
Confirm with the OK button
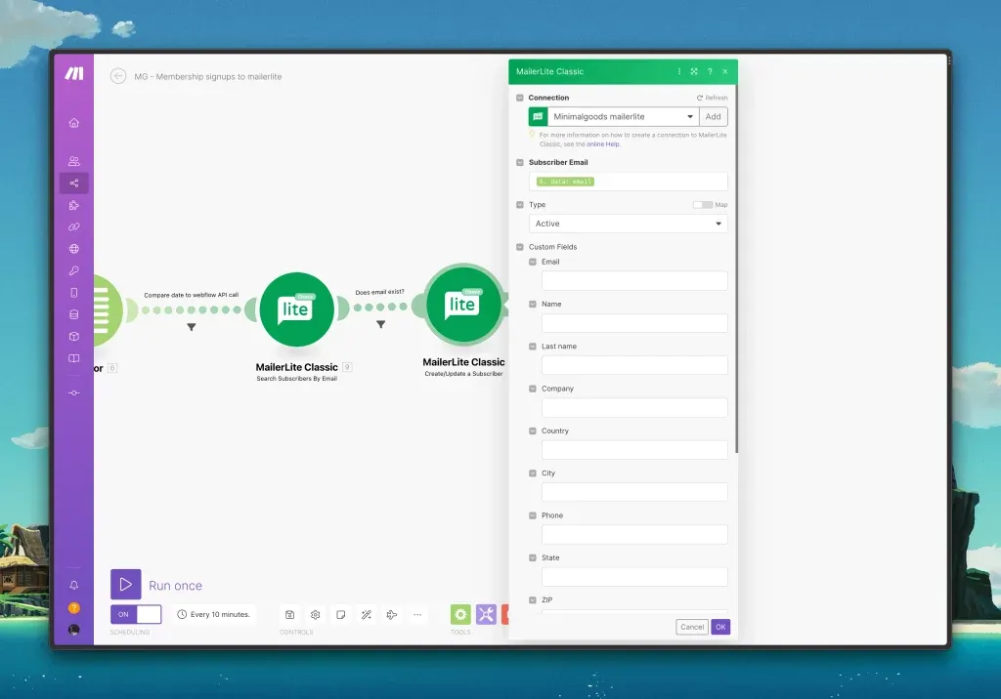pos(720,627)
